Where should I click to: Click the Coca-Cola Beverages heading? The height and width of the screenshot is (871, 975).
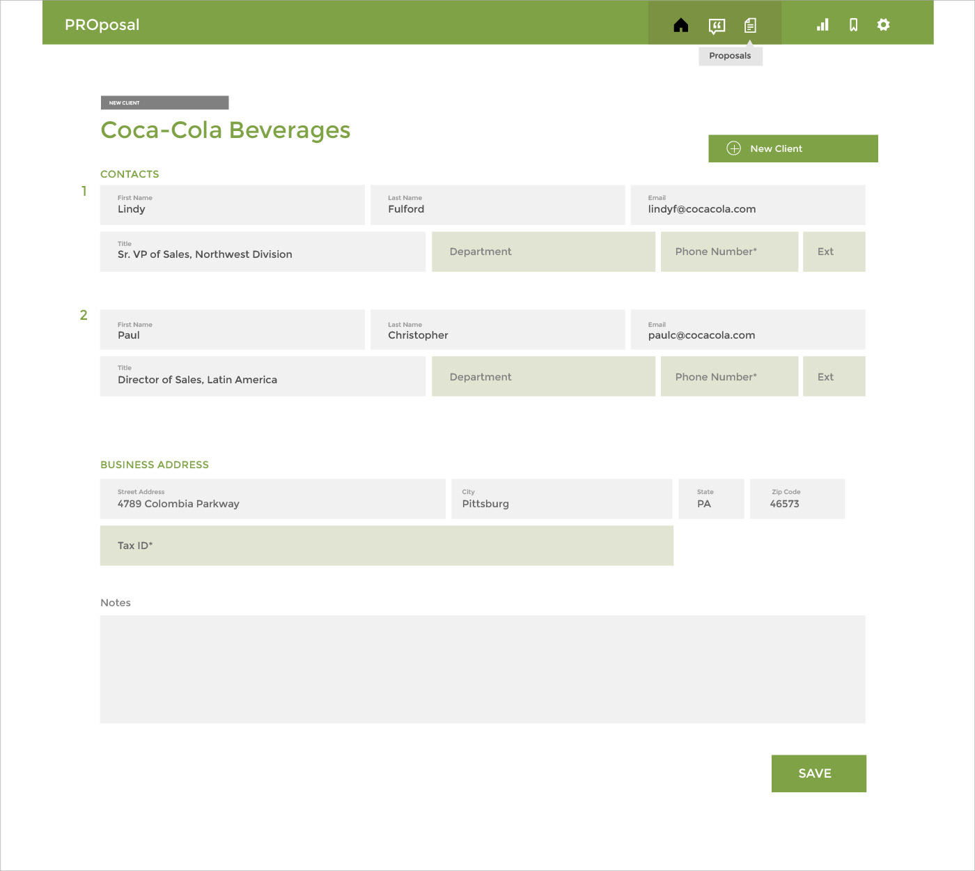(x=226, y=130)
